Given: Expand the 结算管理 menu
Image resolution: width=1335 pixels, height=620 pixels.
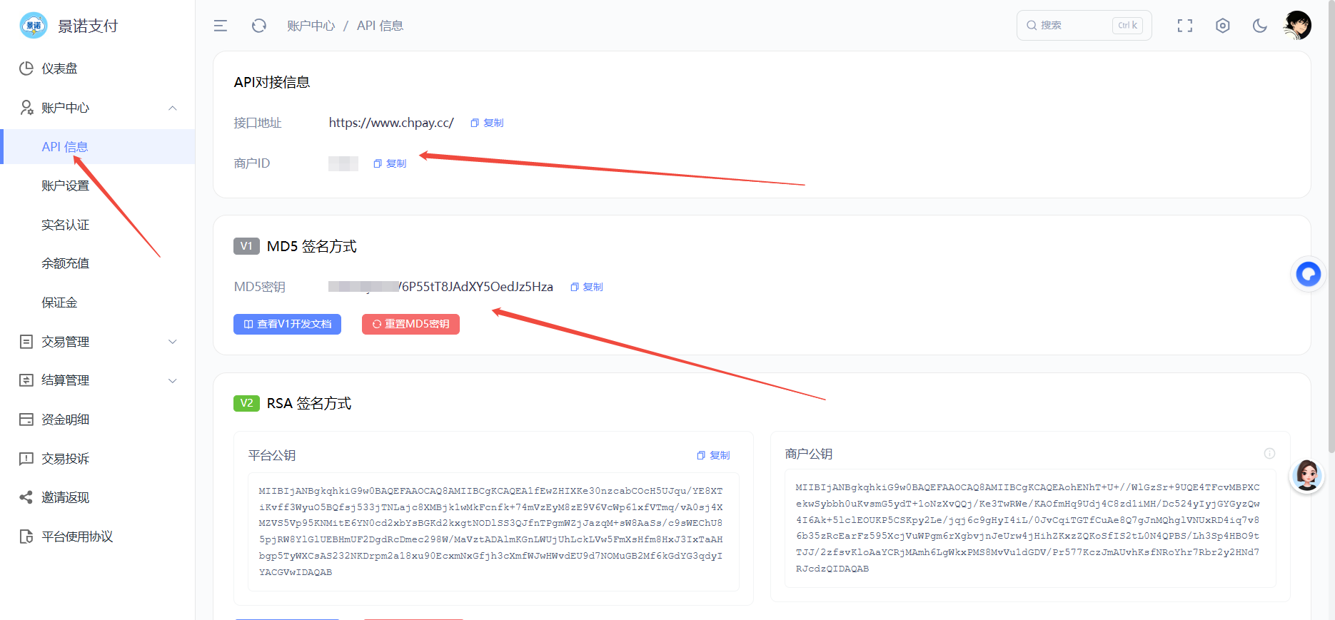Looking at the screenshot, I should click(97, 380).
